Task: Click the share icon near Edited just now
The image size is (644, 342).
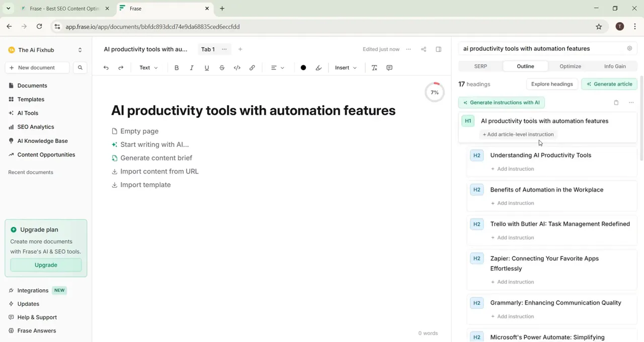Action: click(x=424, y=49)
